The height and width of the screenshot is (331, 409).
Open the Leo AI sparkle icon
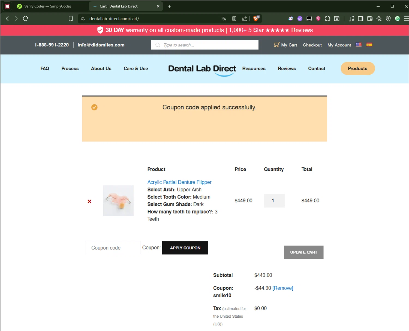[x=379, y=19]
